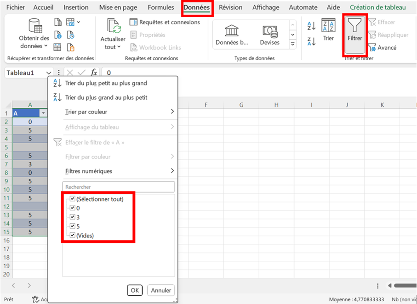The image size is (417, 304).
Task: Click ribbon Z-to-A descending sort icon
Action: point(311,41)
